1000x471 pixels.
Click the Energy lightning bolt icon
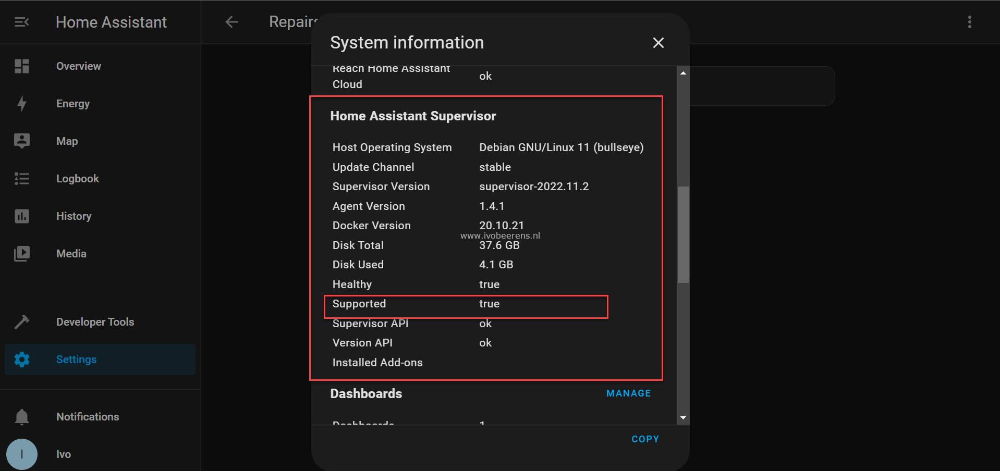22,104
